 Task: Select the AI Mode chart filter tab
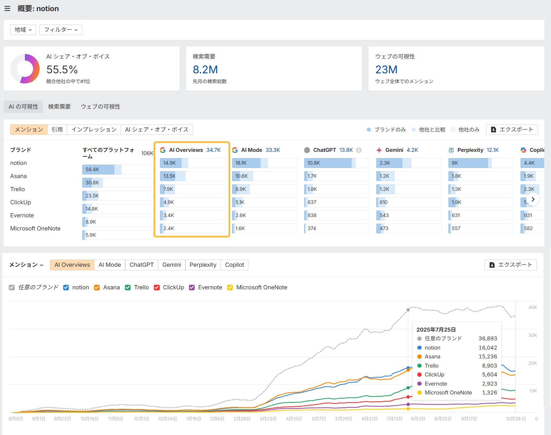click(x=109, y=265)
